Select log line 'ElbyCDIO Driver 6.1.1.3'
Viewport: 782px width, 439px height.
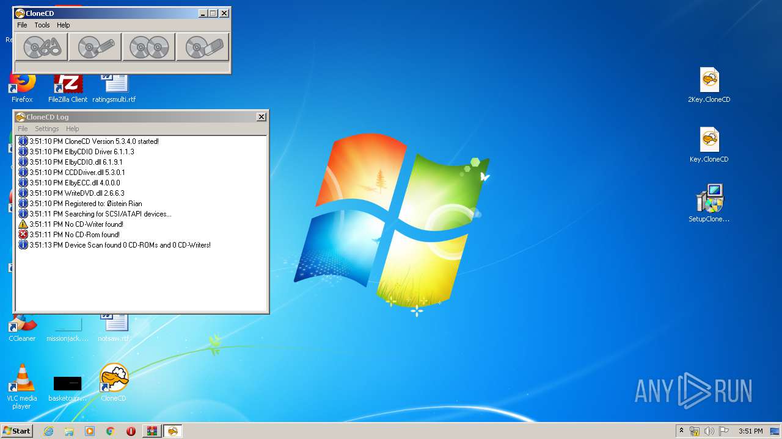76,152
